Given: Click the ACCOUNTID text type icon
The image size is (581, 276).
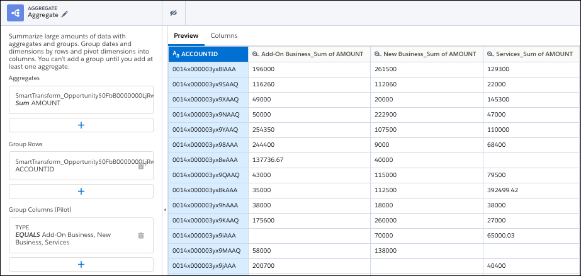Looking at the screenshot, I should 176,54.
